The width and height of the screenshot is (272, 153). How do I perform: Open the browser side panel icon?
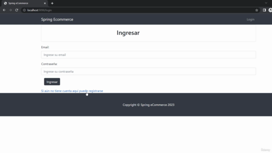click(x=264, y=10)
